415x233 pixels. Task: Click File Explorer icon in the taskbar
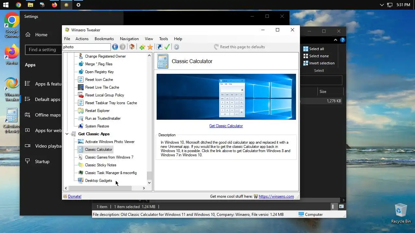[x=30, y=5]
